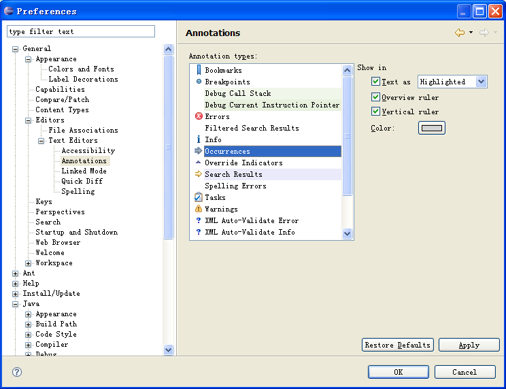Viewport: 506px width, 389px height.
Task: Expand the Build Path node
Action: point(28,324)
